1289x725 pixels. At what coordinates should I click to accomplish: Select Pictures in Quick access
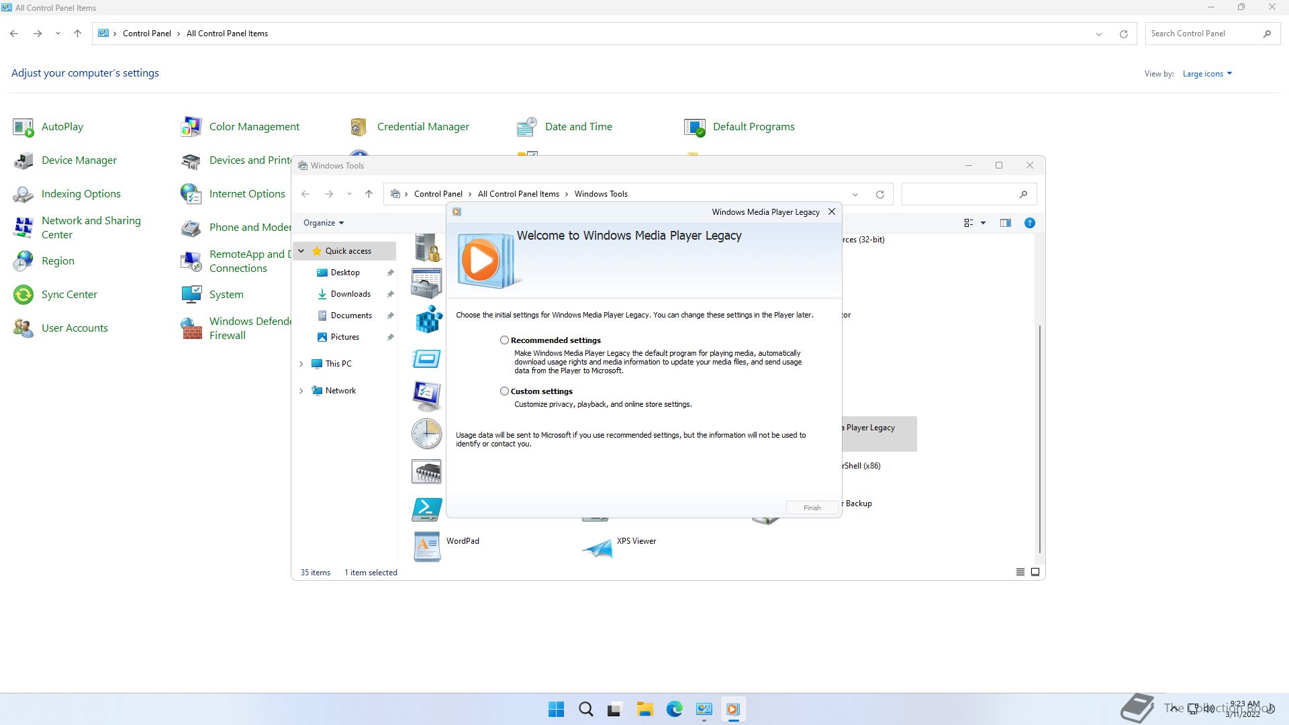(x=344, y=337)
